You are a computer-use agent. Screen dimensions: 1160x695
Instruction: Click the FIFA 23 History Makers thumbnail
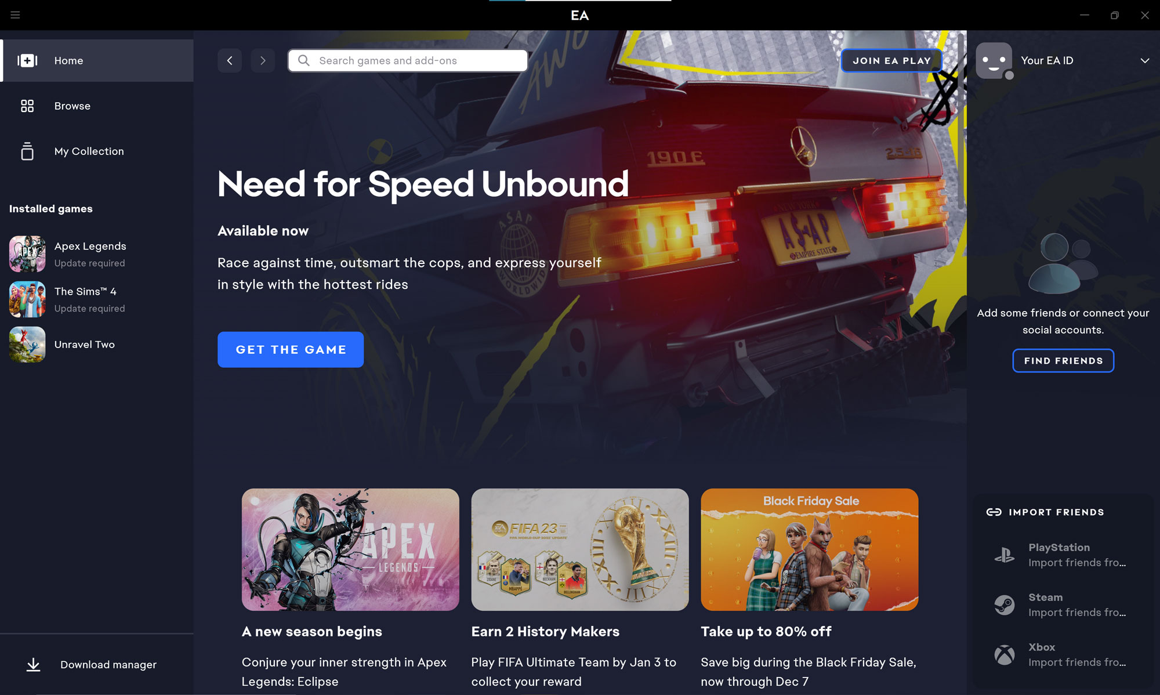[x=579, y=549]
